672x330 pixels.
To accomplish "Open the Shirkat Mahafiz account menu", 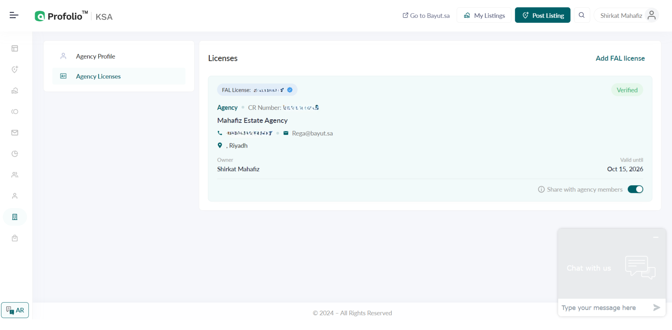I will point(626,15).
